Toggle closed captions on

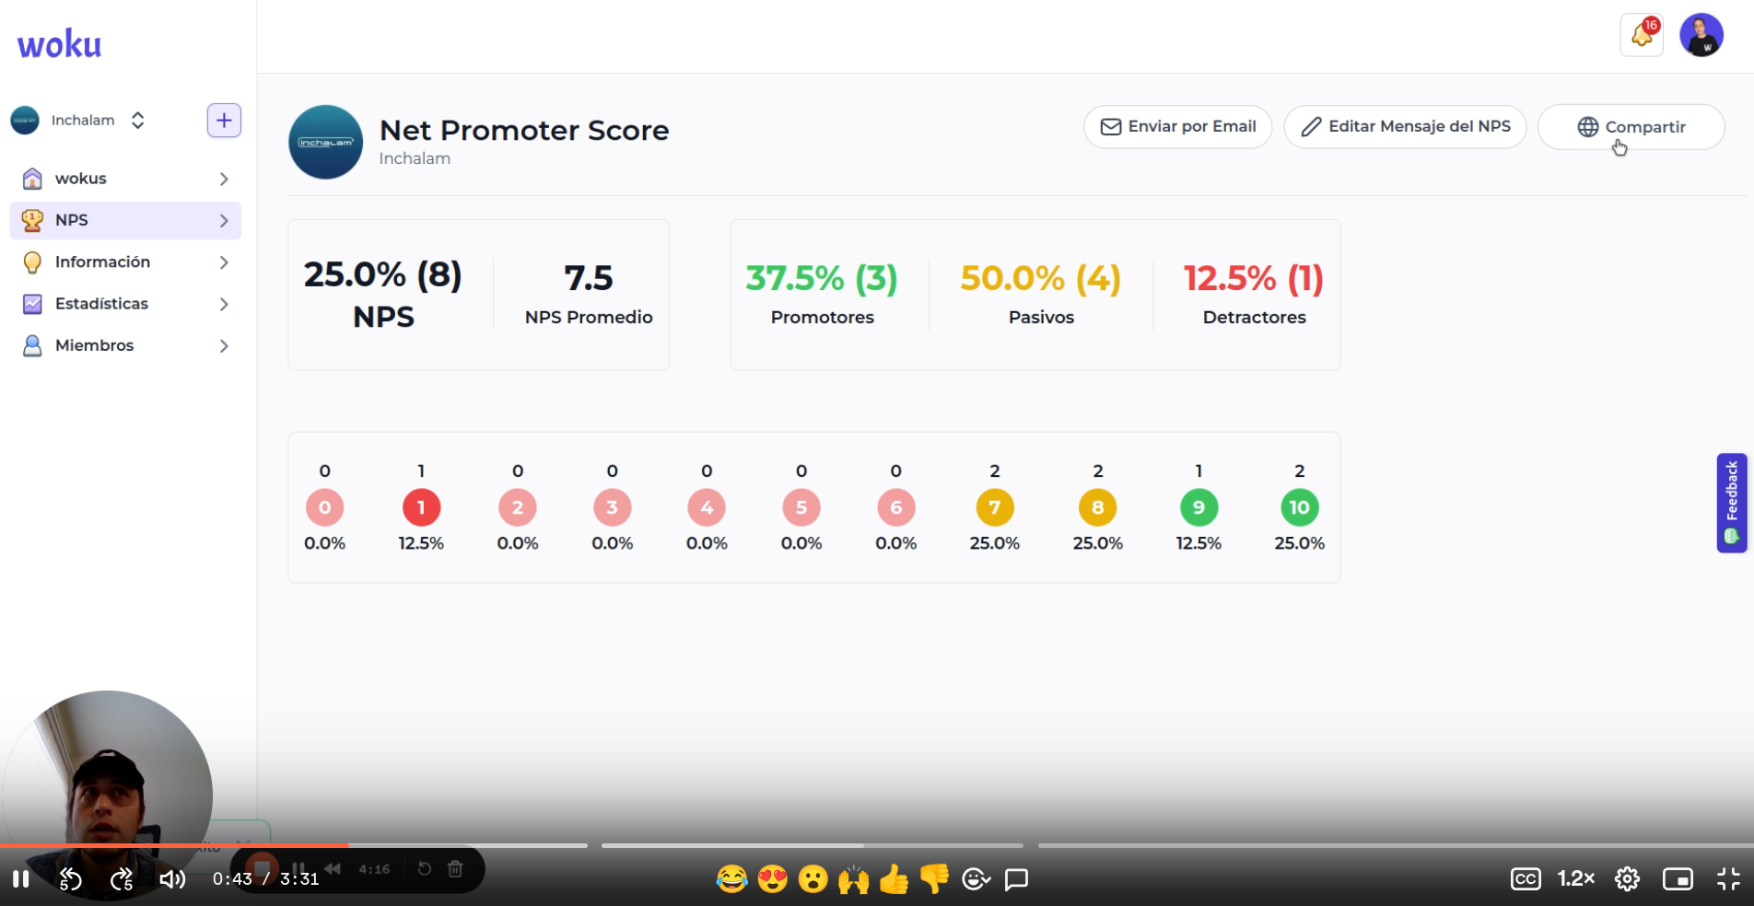coord(1525,879)
